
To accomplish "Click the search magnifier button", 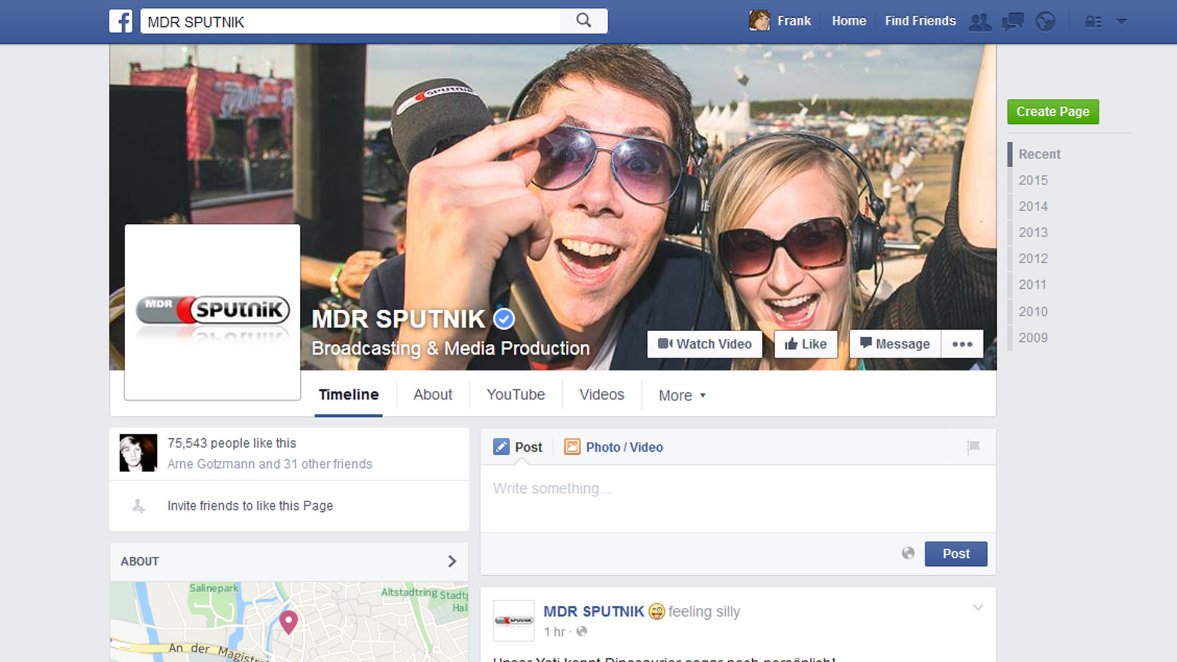I will [x=584, y=21].
